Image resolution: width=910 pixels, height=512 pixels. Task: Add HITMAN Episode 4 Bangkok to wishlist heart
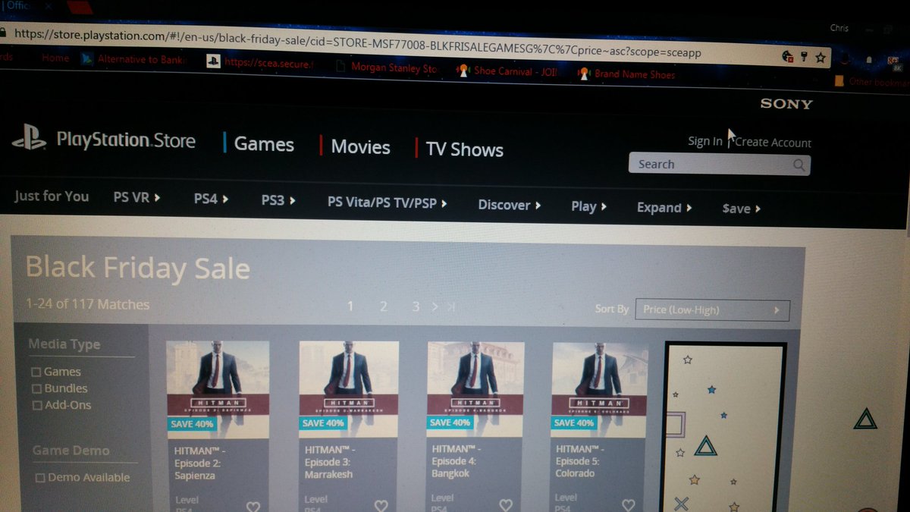pyautogui.click(x=505, y=506)
